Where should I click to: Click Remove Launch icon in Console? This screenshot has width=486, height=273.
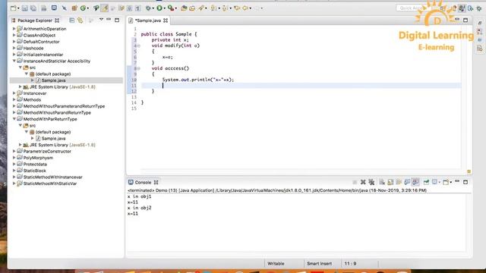(x=363, y=182)
